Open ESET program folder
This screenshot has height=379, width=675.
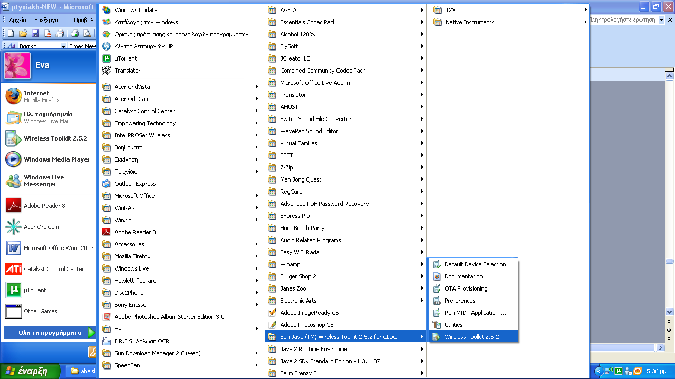(345, 155)
